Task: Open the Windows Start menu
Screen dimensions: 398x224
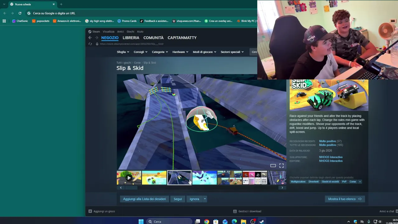Action: [x=141, y=222]
